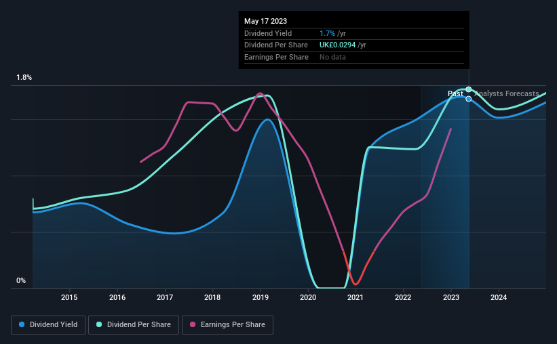Toggle the Earnings Per Share legend button
The image size is (557, 344).
point(227,325)
